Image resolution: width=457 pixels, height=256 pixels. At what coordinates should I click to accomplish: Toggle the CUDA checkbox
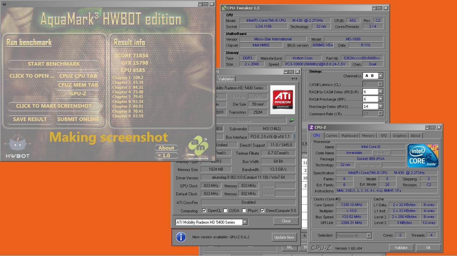coord(225,211)
